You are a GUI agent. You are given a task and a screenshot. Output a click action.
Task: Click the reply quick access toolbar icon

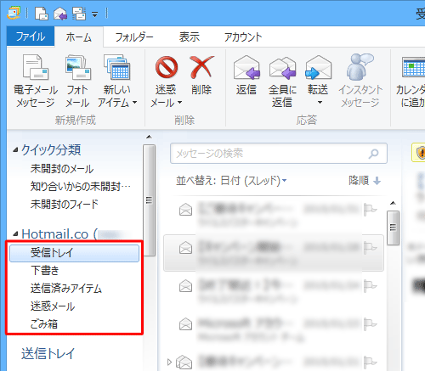point(60,14)
